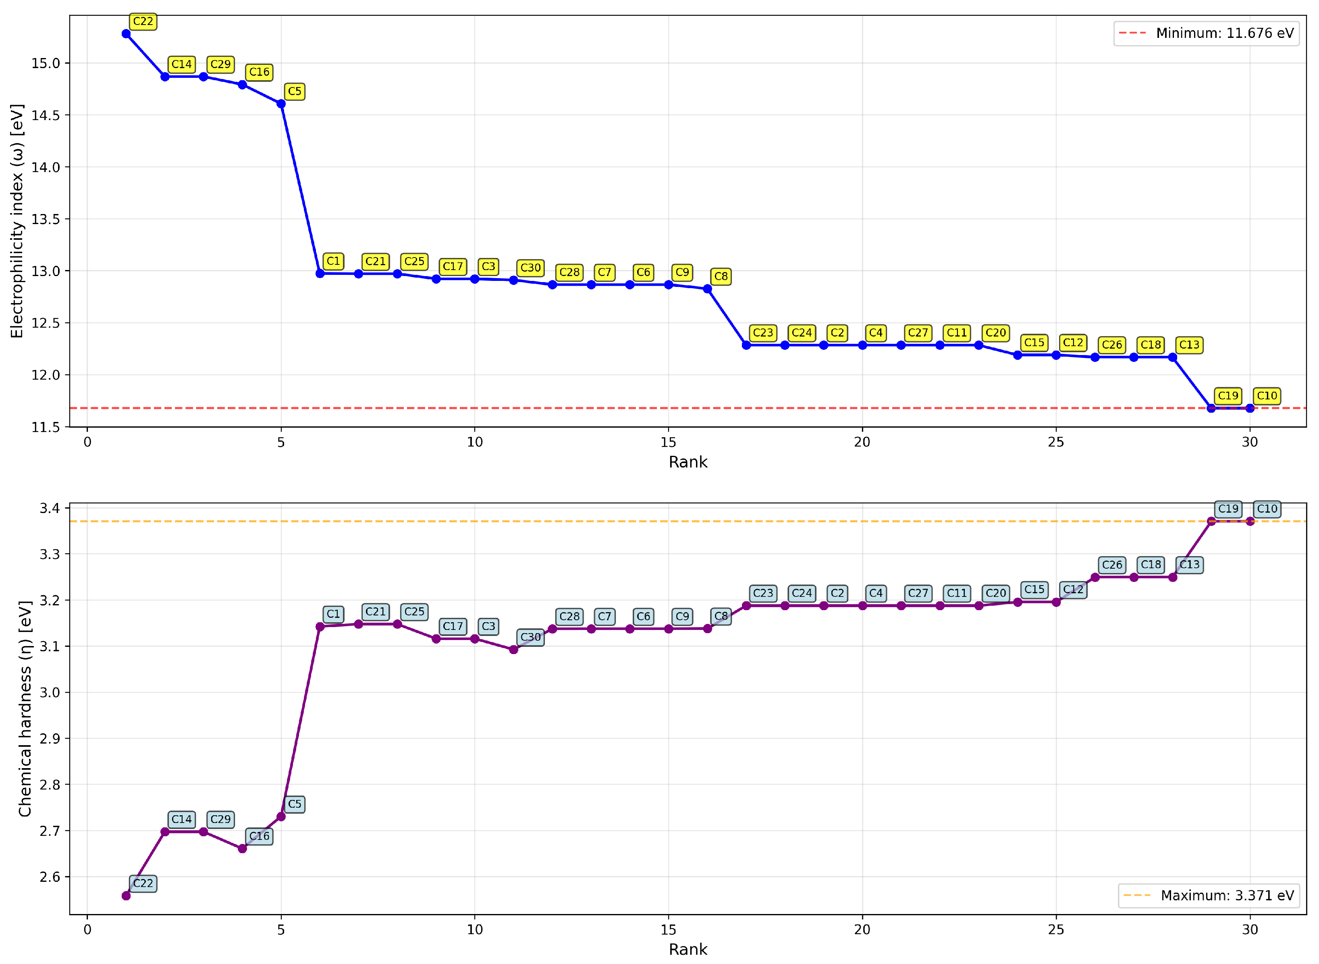Image resolution: width=1319 pixels, height=964 pixels.
Task: Click the light-blue C18 label
Action: [1151, 565]
